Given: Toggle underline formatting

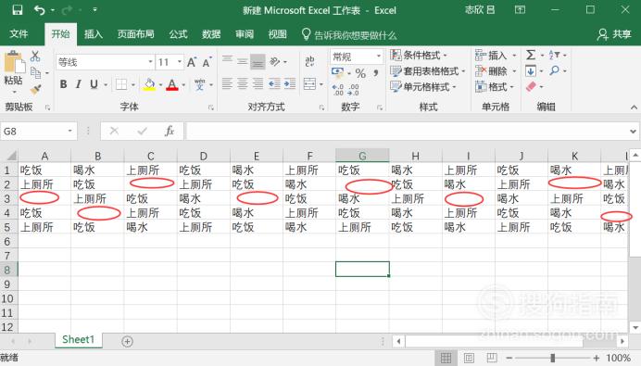Looking at the screenshot, I should click(94, 84).
